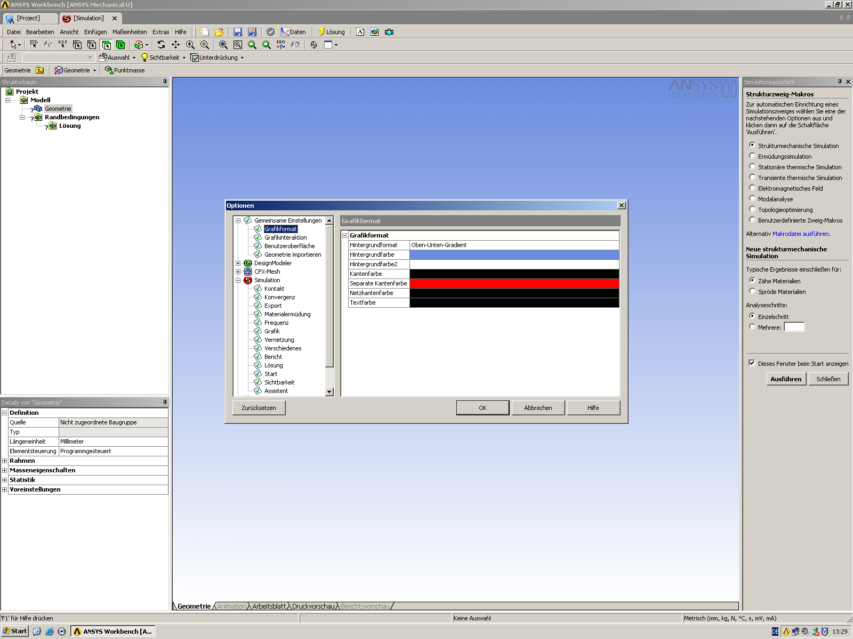
Task: Click Abbrechen in Optionen dialog
Action: click(x=538, y=408)
